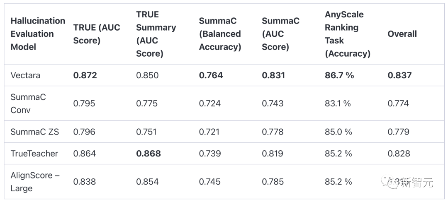This screenshot has width=448, height=202.
Task: Select TrueTeacher's bold 0.868 summary score
Action: click(x=148, y=153)
